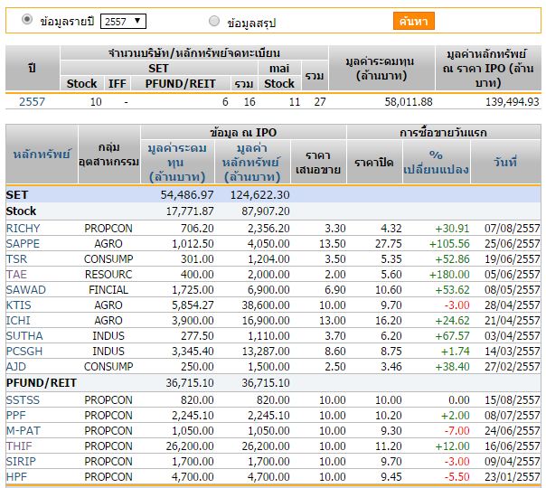546x488 pixels.
Task: Click the date 27/02/2557 for AJD
Action: (x=513, y=366)
